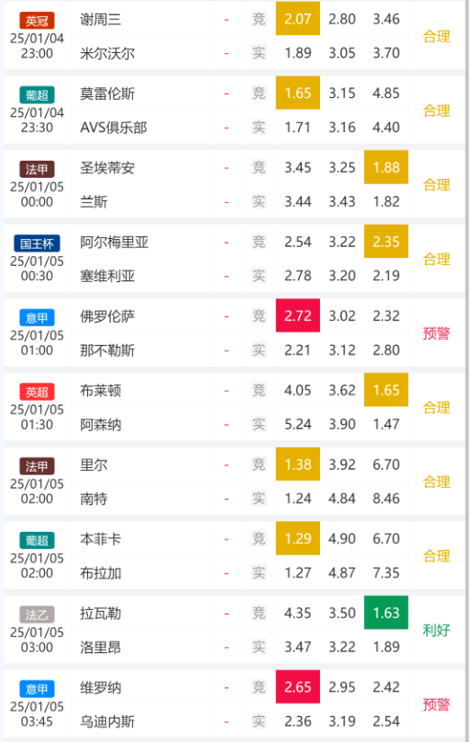Click the 英超 league badge
The width and height of the screenshot is (470, 742).
point(37,393)
